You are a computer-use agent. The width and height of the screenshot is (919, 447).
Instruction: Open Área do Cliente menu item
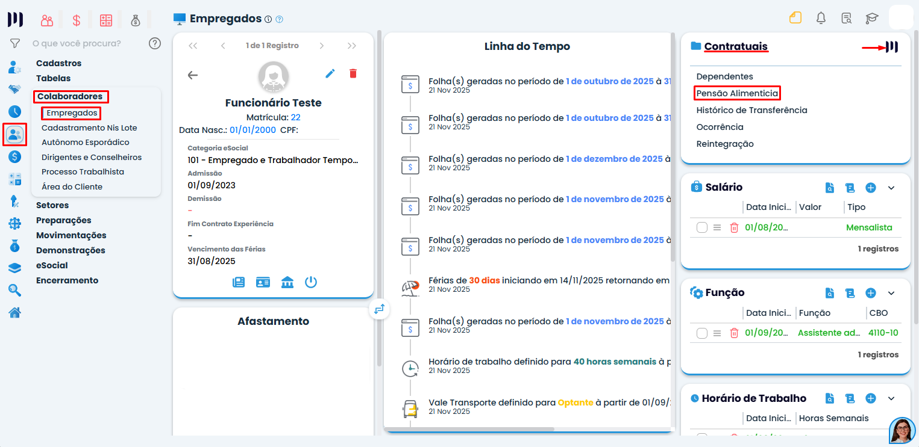coord(72,187)
